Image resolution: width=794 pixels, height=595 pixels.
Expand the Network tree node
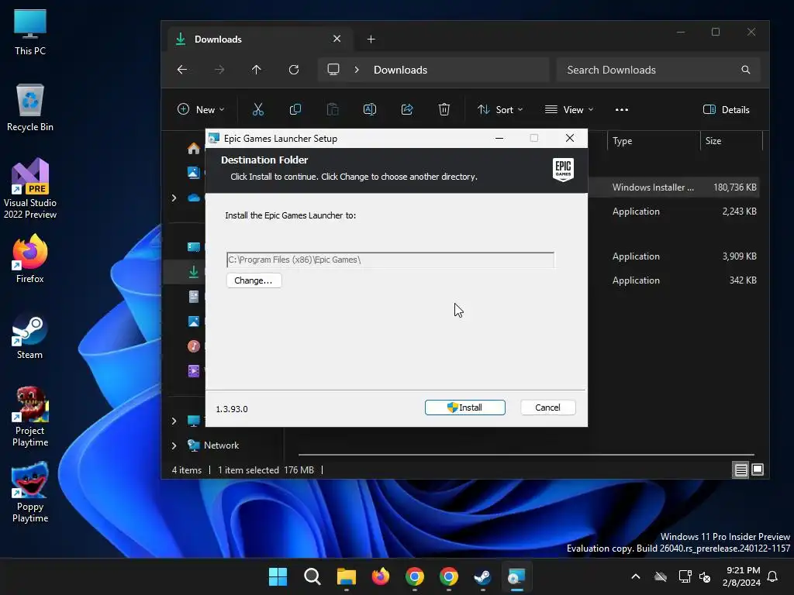coord(174,445)
